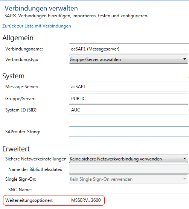
Task: Click the empty SAProuter-String field
Action: click(x=129, y=131)
